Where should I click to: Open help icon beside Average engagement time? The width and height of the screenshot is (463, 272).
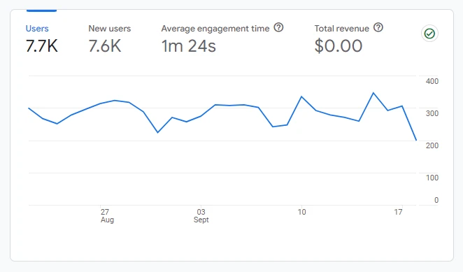(278, 28)
